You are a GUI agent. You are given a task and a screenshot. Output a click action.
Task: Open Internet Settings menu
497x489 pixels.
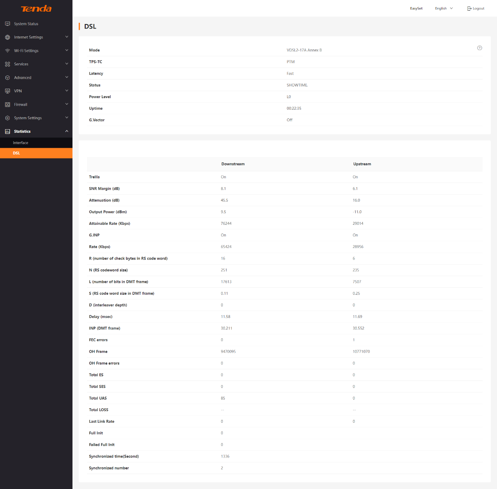[36, 37]
